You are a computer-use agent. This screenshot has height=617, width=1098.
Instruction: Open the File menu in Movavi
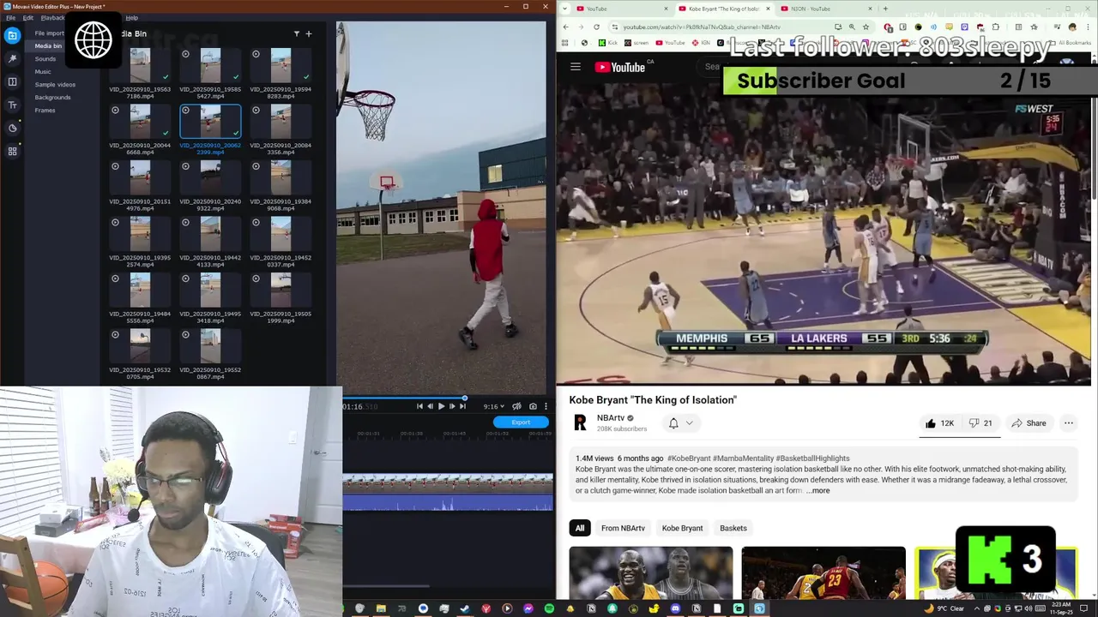tap(10, 17)
